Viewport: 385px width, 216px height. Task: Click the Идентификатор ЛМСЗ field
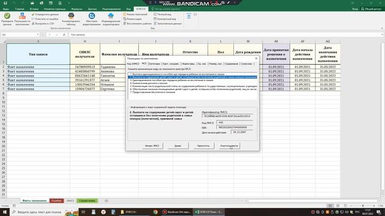point(227,116)
